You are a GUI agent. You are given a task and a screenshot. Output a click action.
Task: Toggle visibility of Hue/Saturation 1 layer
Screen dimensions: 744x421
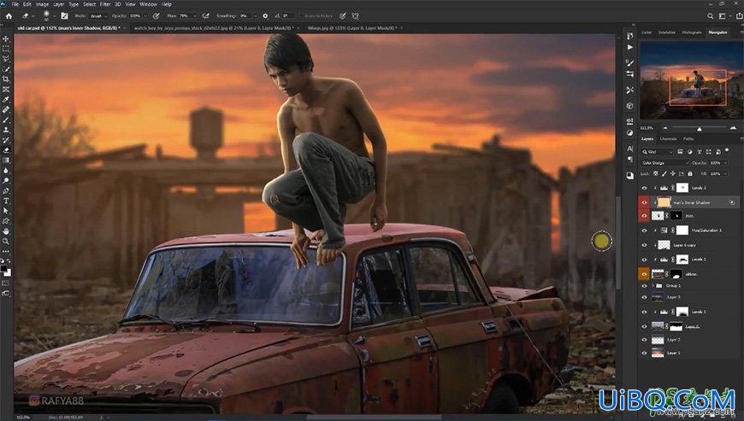(x=644, y=231)
